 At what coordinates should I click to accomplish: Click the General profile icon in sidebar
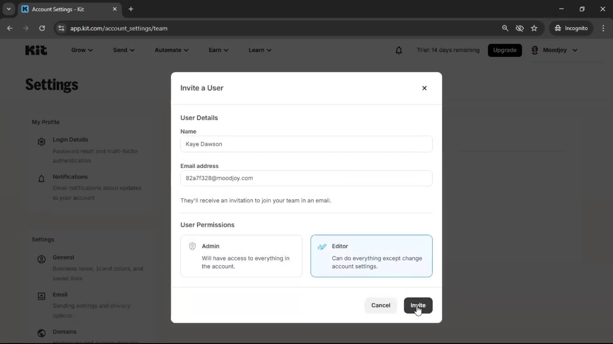coord(41,259)
